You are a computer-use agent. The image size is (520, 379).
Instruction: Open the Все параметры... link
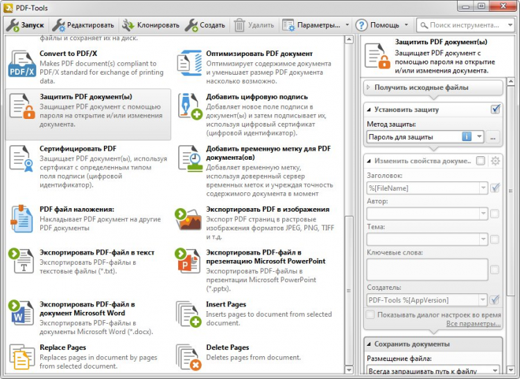[474, 324]
